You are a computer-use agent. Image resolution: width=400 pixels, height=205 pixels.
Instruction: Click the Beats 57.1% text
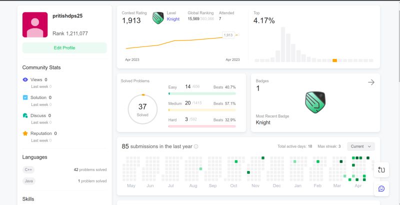point(224,103)
